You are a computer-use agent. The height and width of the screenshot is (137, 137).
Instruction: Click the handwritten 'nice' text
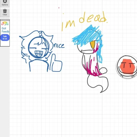coord(59,46)
